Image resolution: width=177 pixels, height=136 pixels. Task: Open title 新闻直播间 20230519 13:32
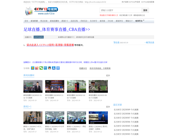(x=33, y=97)
